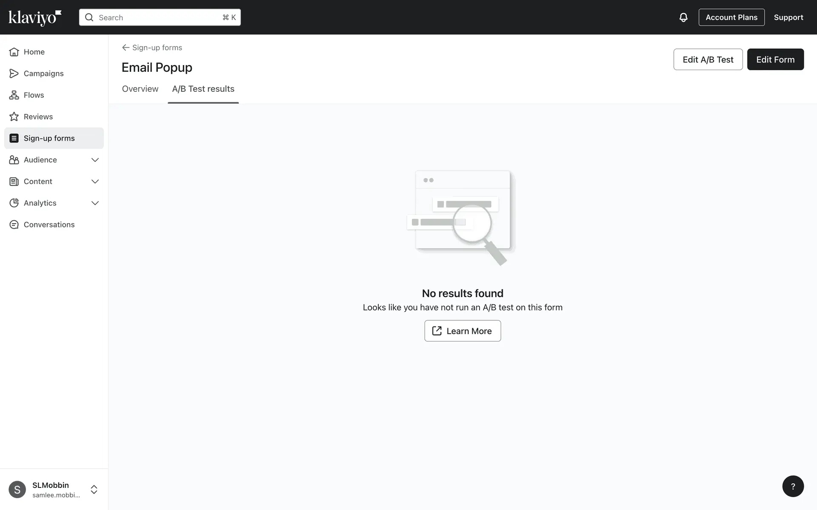817x510 pixels.
Task: Open the notifications bell
Action: click(683, 17)
